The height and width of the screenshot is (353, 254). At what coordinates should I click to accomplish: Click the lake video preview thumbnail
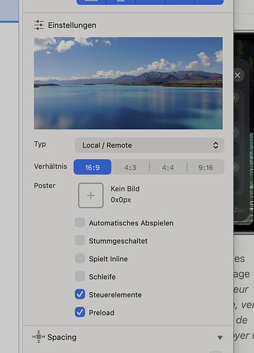click(x=128, y=83)
